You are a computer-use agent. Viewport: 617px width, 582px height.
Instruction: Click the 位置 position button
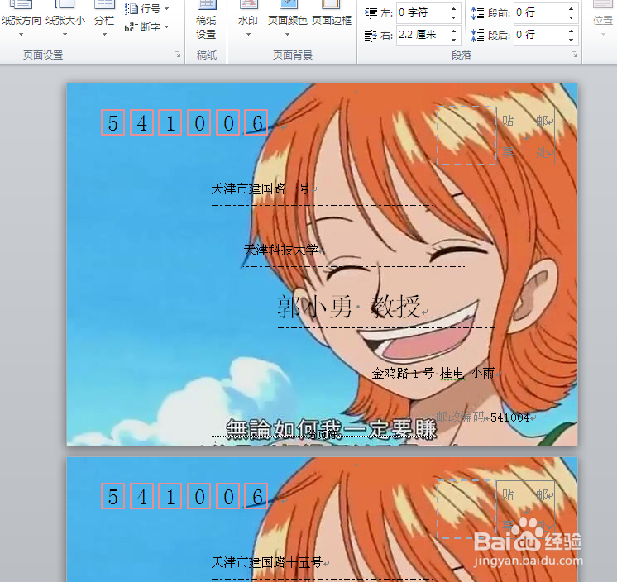click(603, 20)
